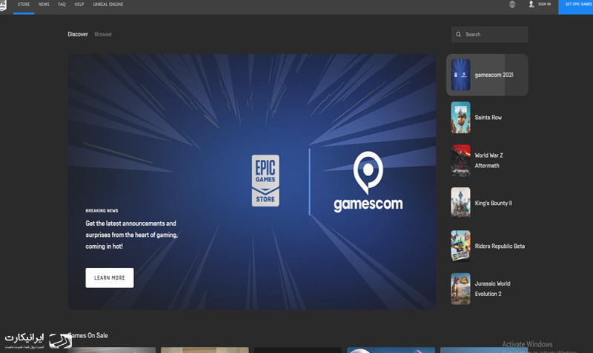Click the Get Epic Games button
This screenshot has width=593, height=353.
(x=576, y=7)
